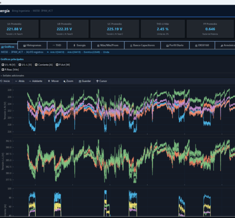Open the Perfil Diario tab
This screenshot has height=218, width=235.
(x=175, y=45)
